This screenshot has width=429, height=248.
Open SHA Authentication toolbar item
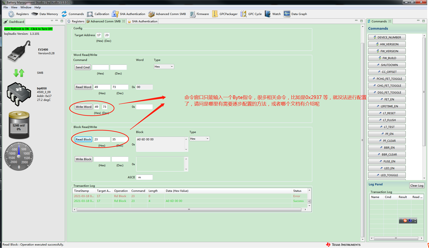point(128,14)
